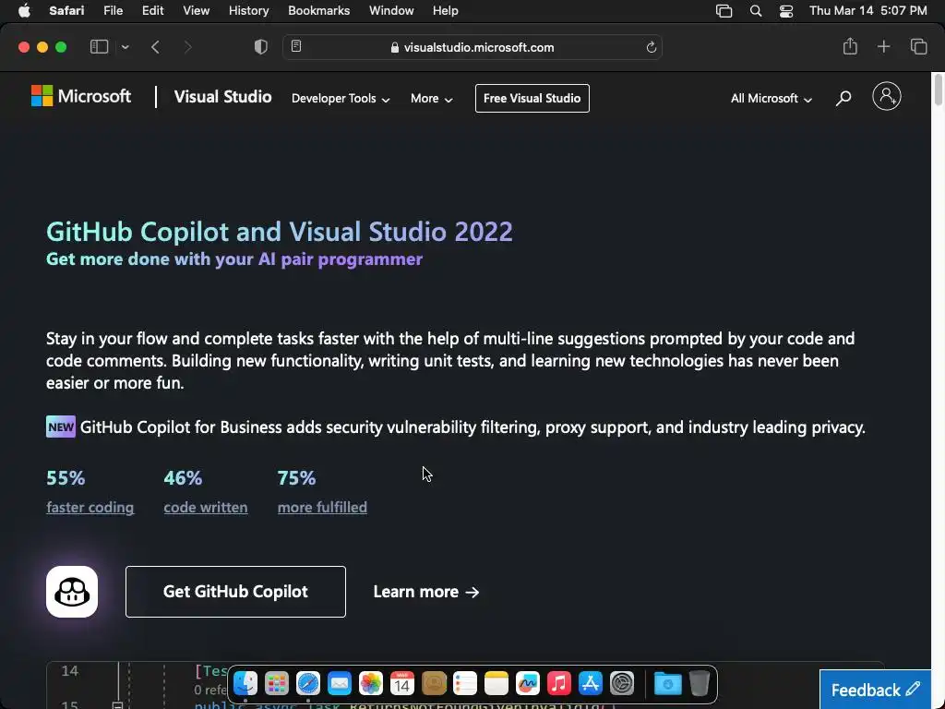The image size is (945, 709).
Task: Open Safari from the Dock
Action: tap(308, 684)
